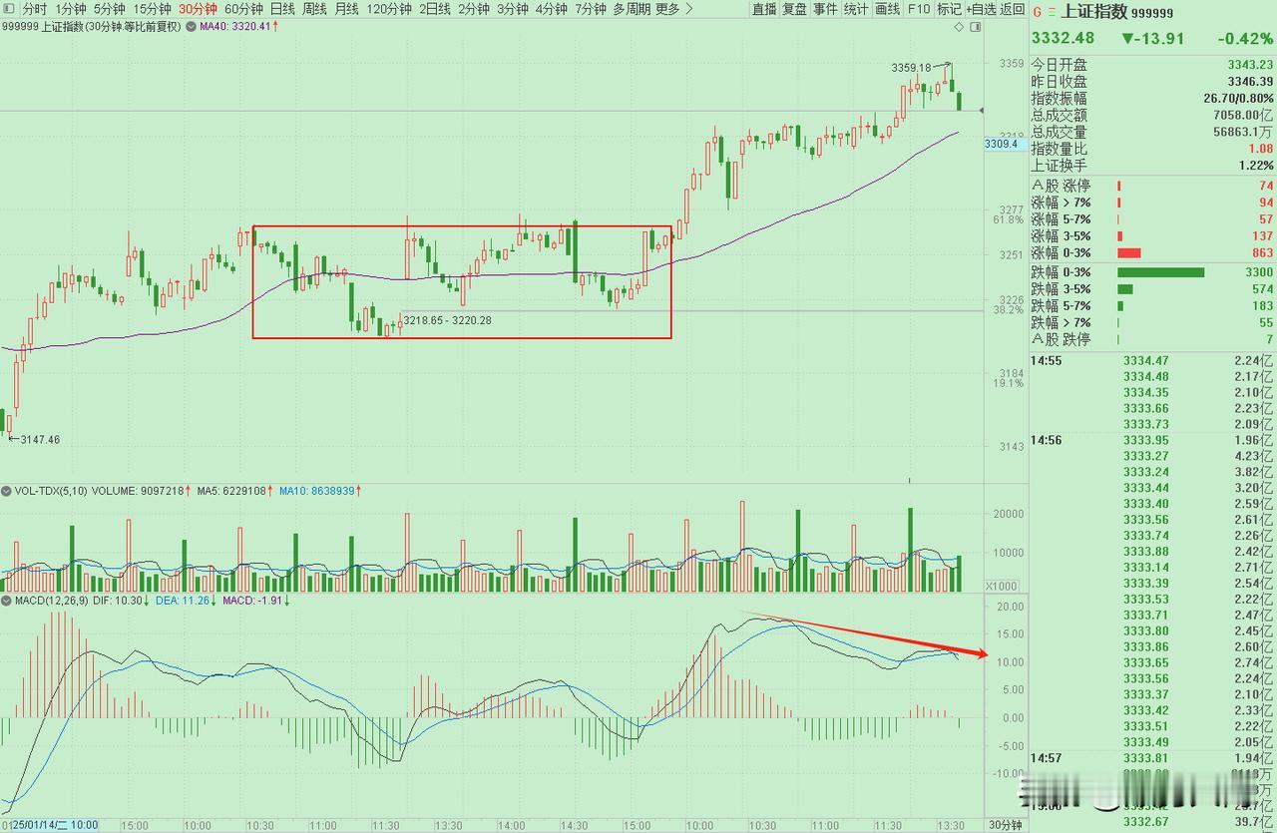Select the 2分钟 period
1277x833 pixels.
474,9
